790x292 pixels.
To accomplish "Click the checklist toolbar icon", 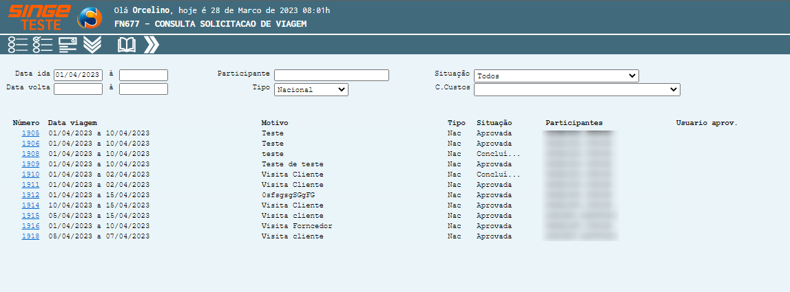I will click(x=43, y=45).
